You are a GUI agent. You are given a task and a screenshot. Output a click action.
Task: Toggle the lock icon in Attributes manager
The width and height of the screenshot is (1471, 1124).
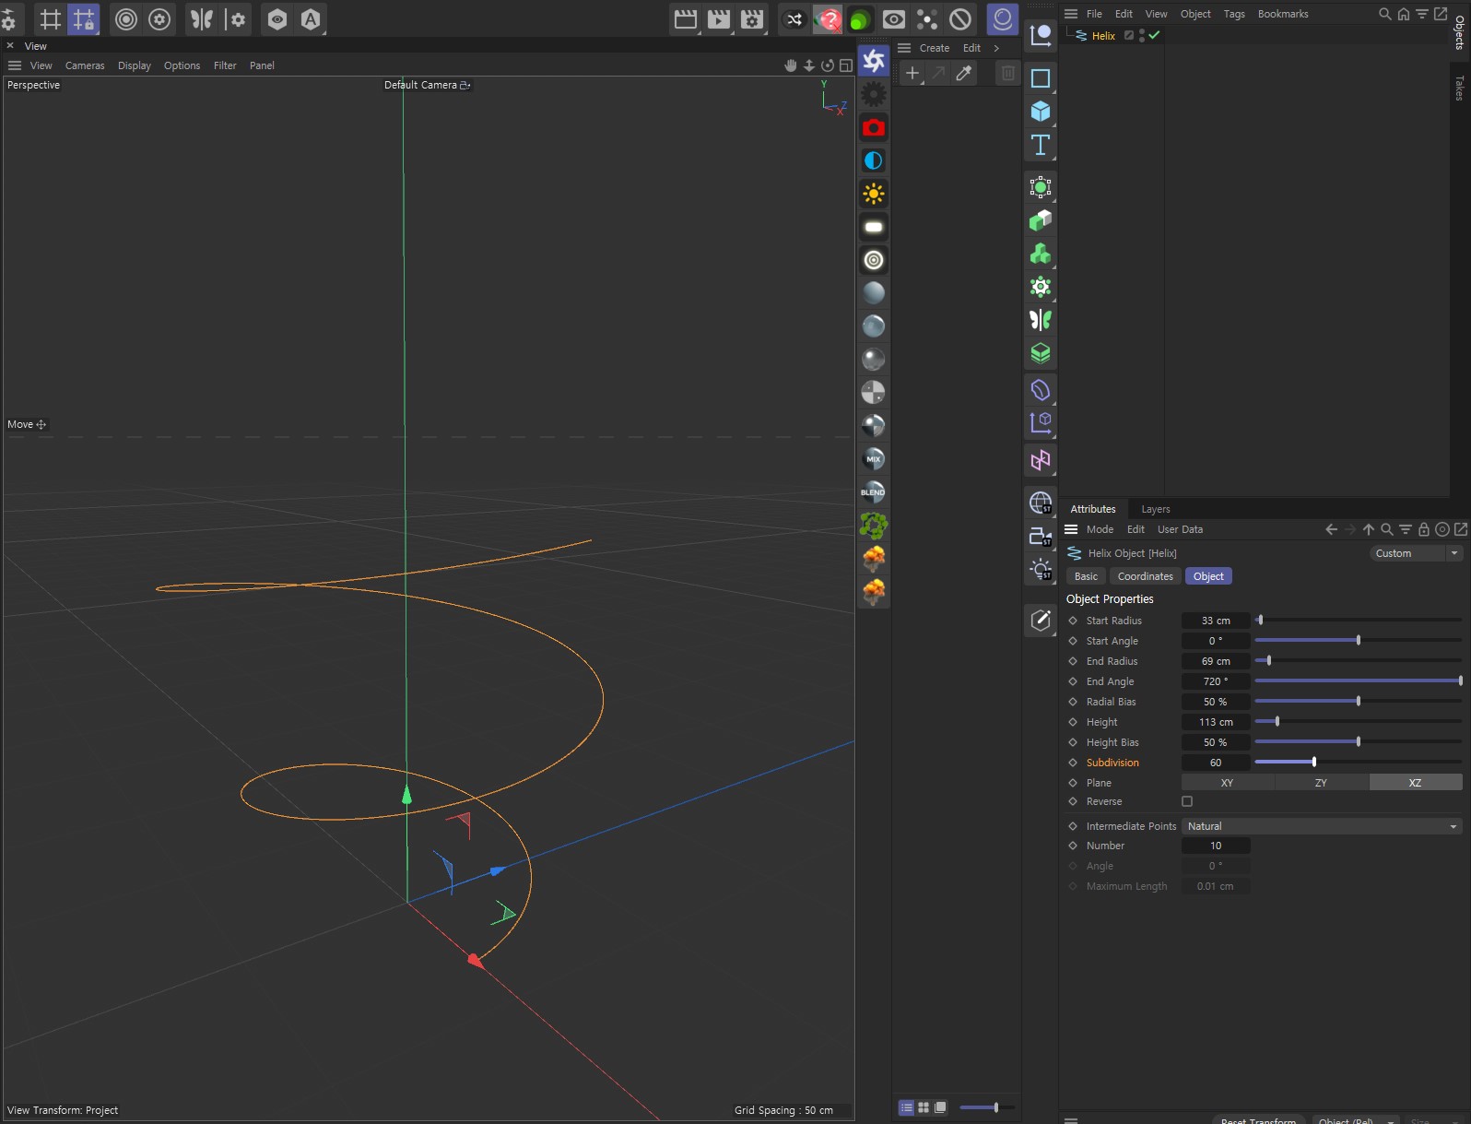click(x=1424, y=529)
